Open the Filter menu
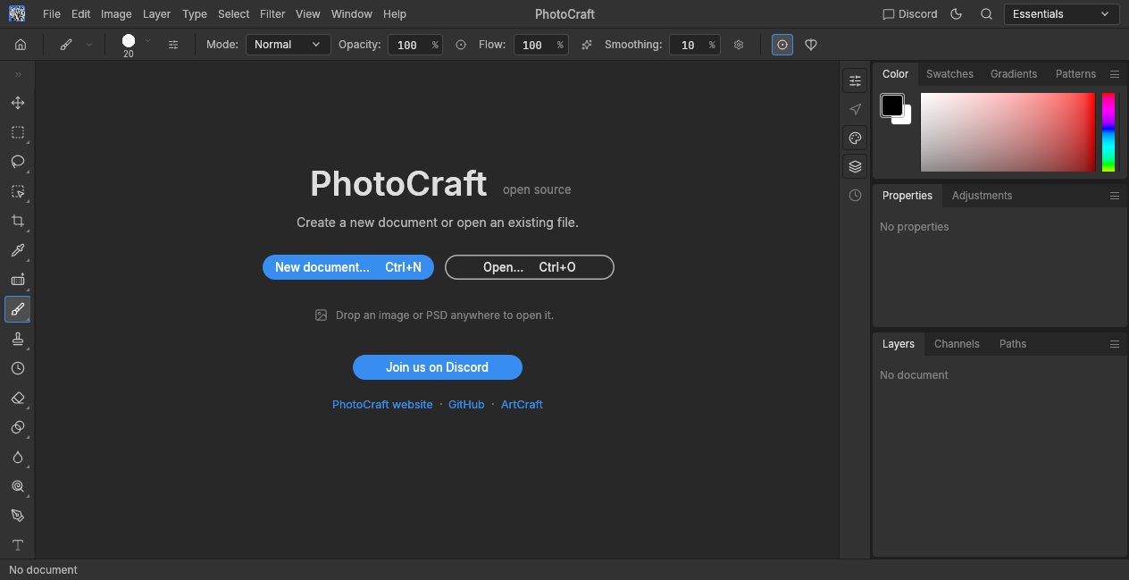The width and height of the screenshot is (1129, 580). [272, 14]
